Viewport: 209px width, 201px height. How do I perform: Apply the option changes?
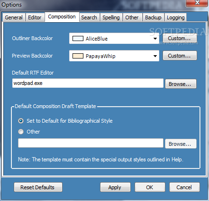point(115,187)
